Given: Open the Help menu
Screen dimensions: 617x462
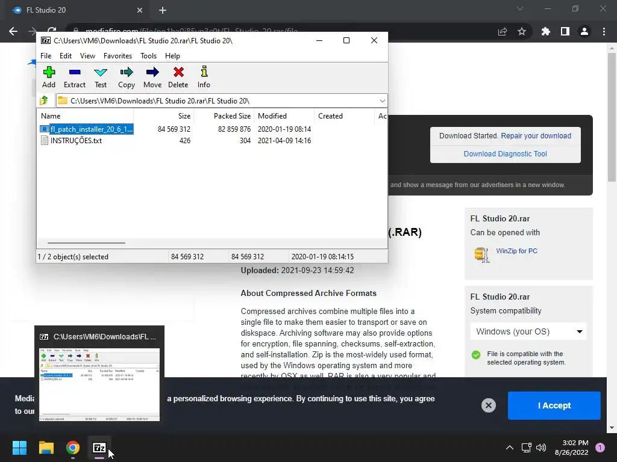Looking at the screenshot, I should [172, 56].
